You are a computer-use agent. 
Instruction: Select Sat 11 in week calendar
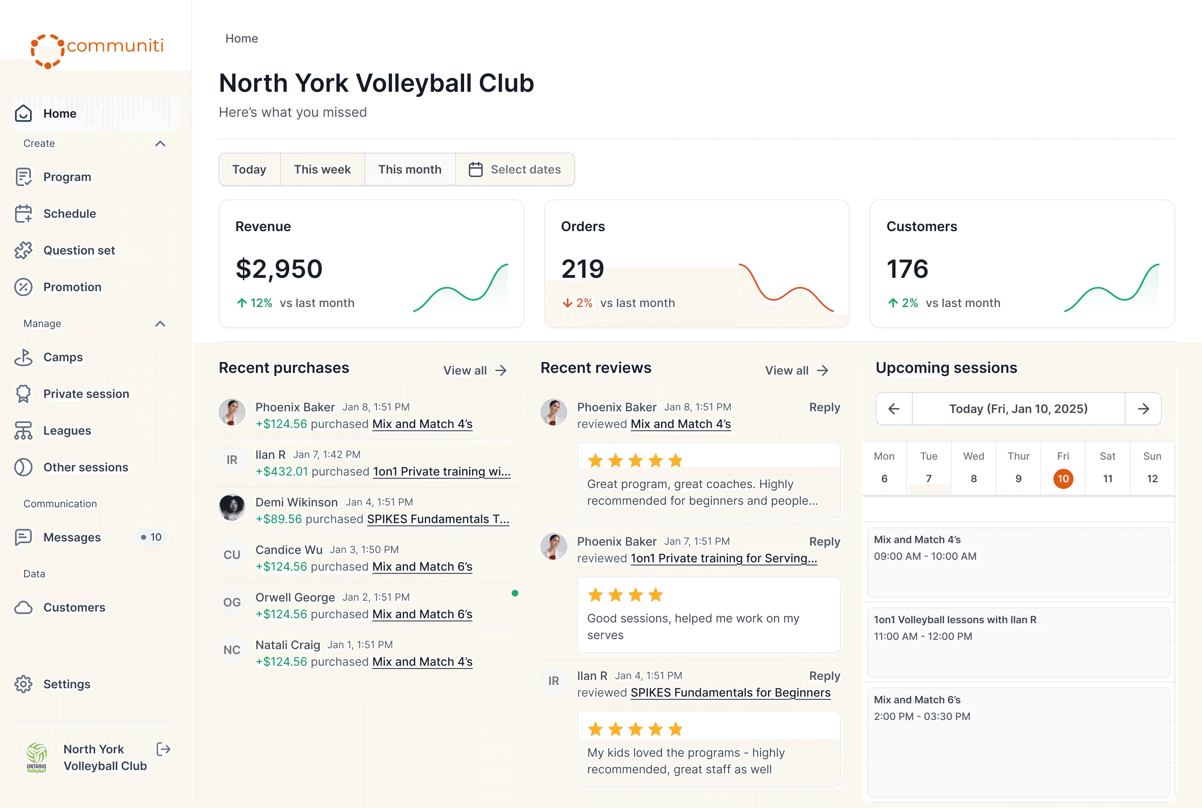pyautogui.click(x=1107, y=478)
